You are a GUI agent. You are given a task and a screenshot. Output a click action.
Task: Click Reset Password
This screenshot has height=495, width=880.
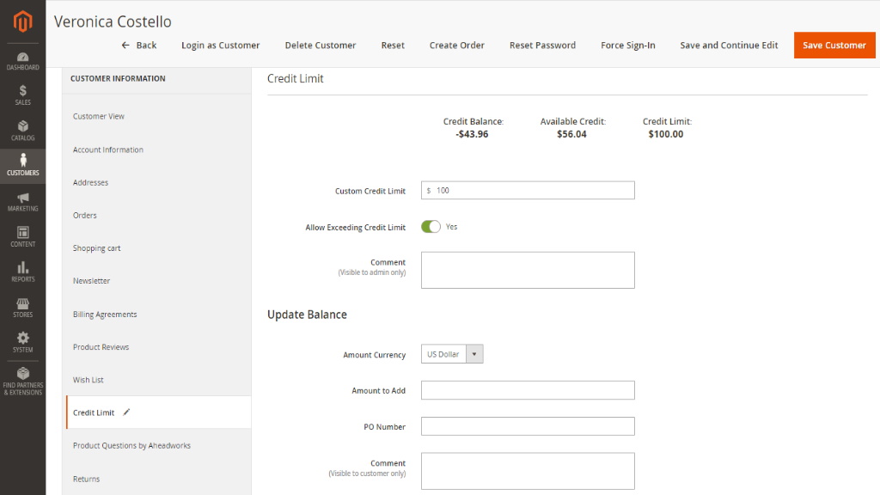coord(543,45)
